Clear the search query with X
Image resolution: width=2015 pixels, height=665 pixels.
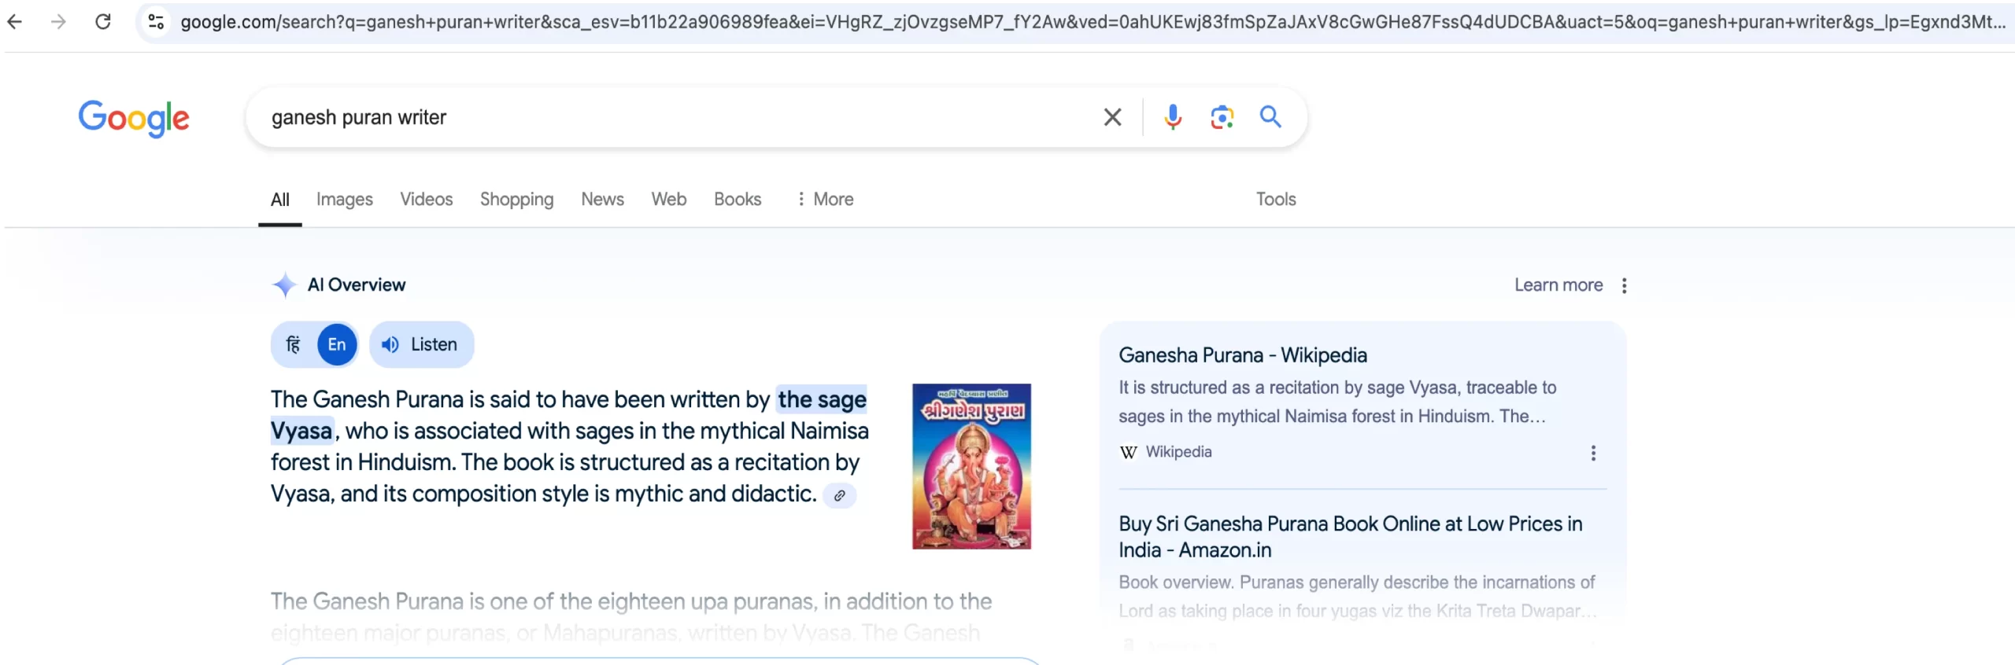(1112, 117)
